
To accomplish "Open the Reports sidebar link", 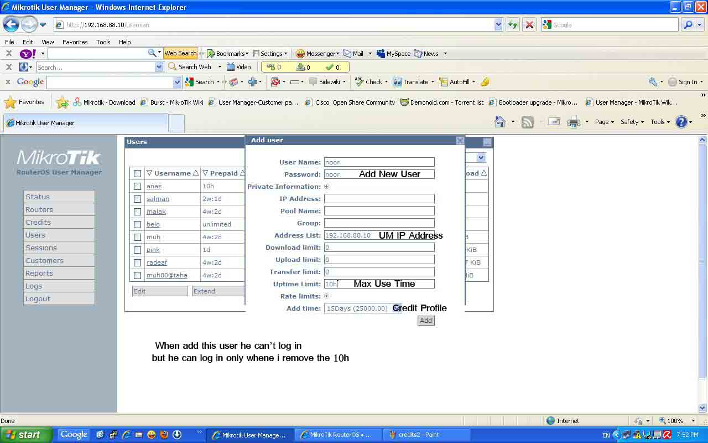I will point(59,273).
